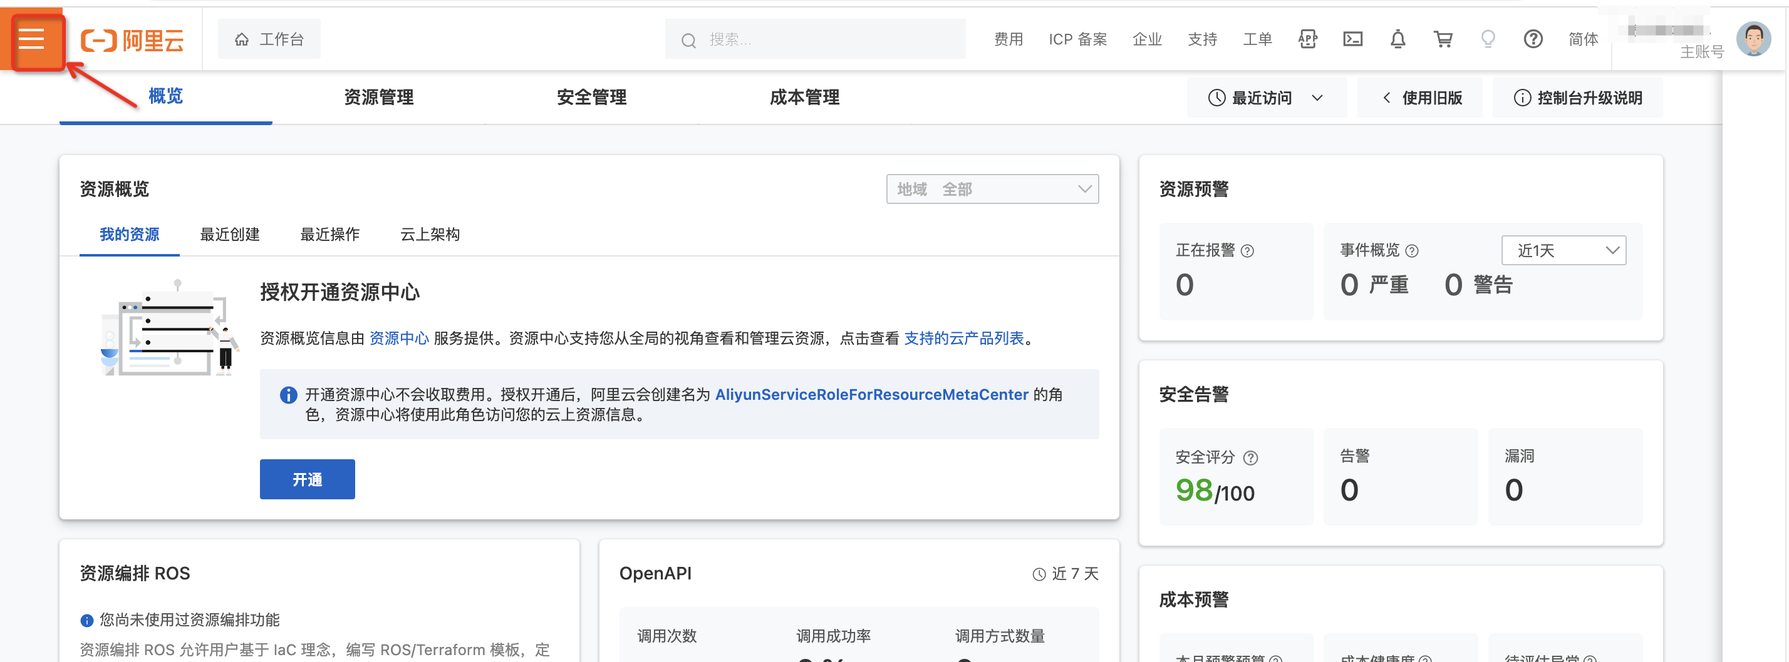
Task: Click the 近 7 天 clock indicator
Action: [x=1066, y=574]
